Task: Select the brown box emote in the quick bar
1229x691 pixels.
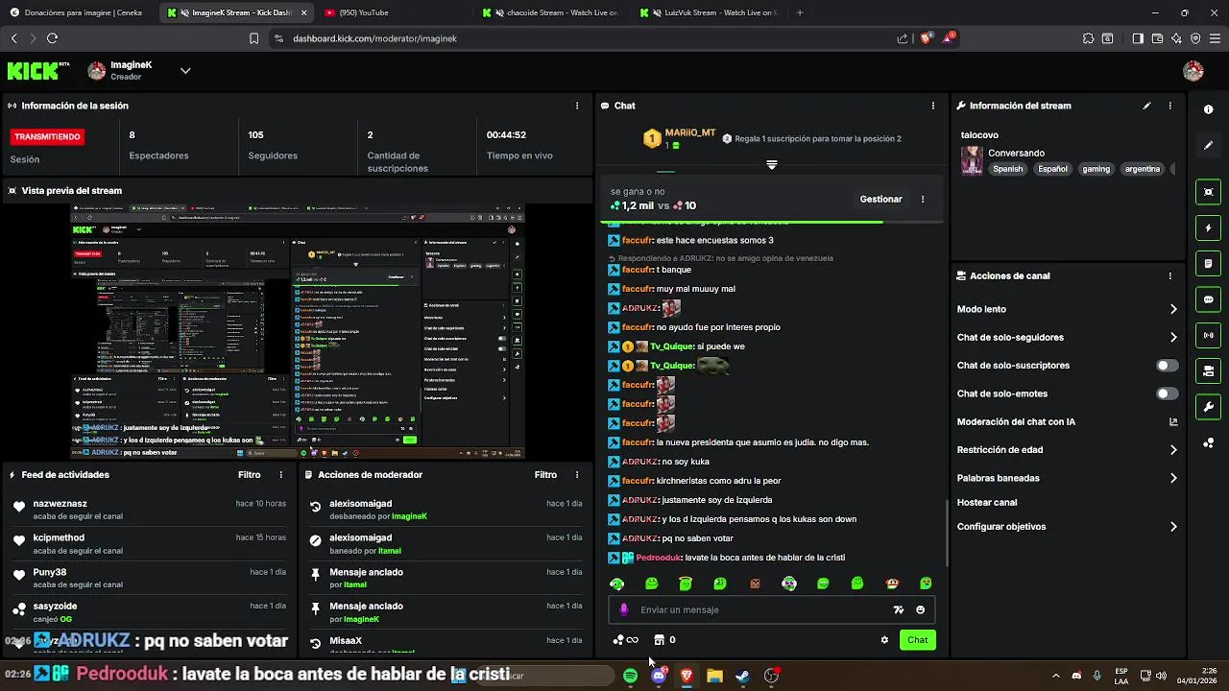Action: tap(755, 584)
